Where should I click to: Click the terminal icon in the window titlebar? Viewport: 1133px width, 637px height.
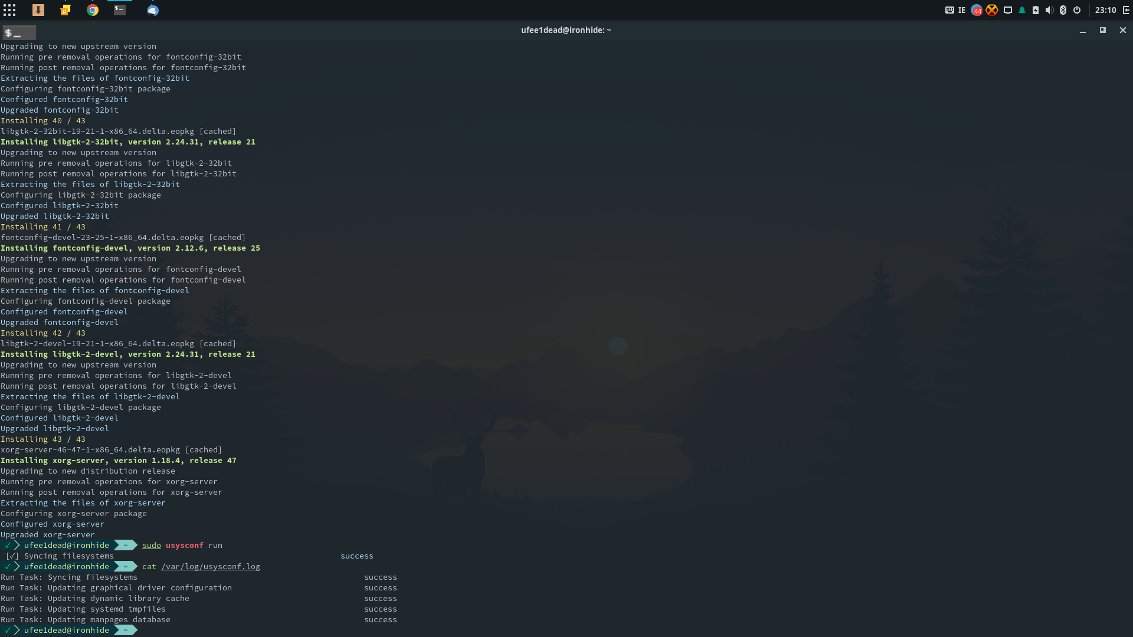[19, 32]
